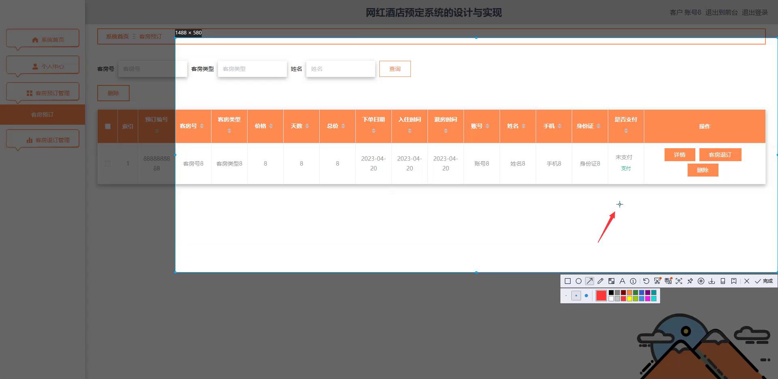Finish capture with 完成 button
778x379 pixels.
[764, 281]
